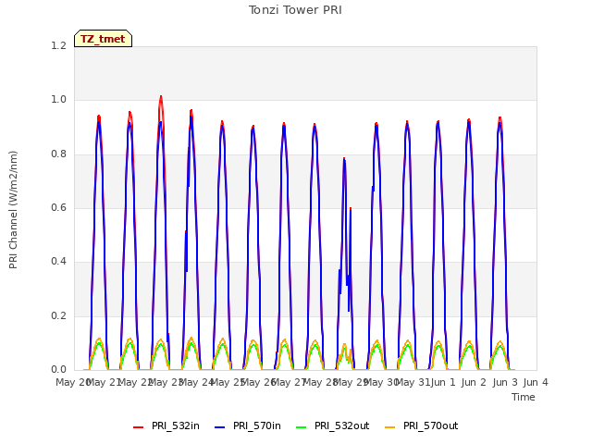The image size is (592, 444).
Task: Click the TZ_tmet annotation label
Action: pos(103,39)
